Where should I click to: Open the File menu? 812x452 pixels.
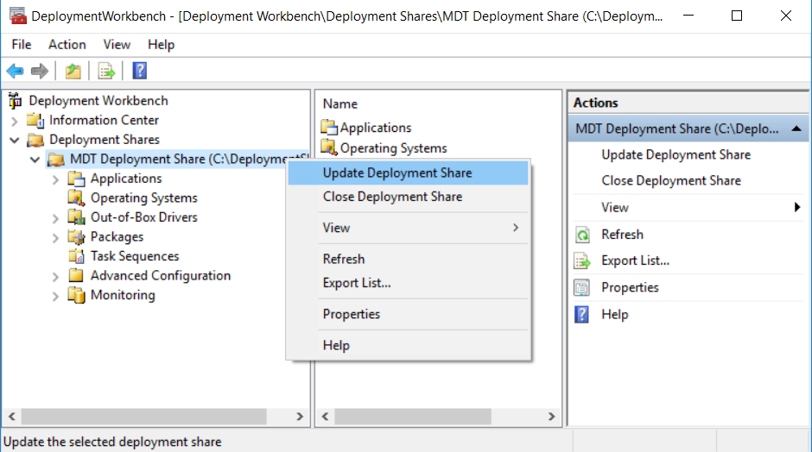point(22,45)
